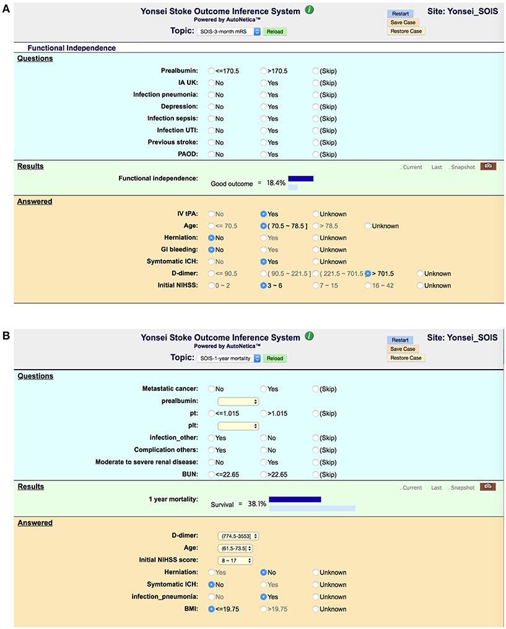
Task: Click the "1 year mortality:" result label
Action: pyautogui.click(x=173, y=500)
